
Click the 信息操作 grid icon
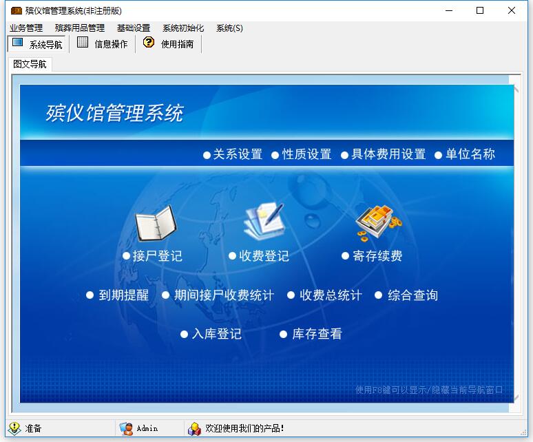[x=83, y=42]
